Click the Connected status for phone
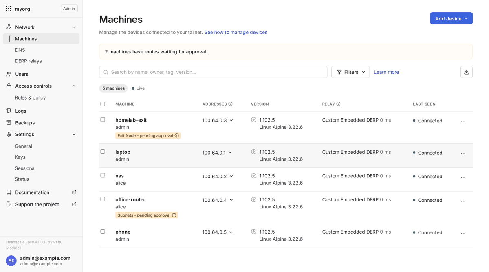489x272 pixels. point(427,232)
